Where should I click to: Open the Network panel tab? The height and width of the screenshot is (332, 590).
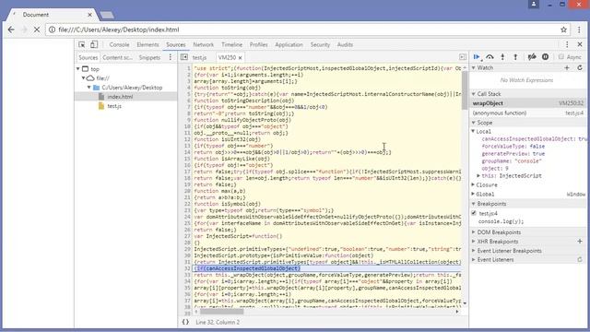click(x=203, y=44)
